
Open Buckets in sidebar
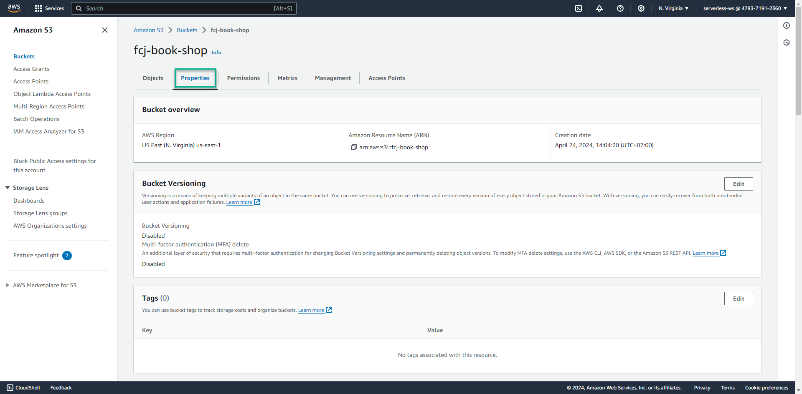[24, 56]
